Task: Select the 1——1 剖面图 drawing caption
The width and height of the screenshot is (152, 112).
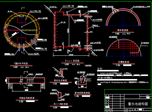Action: (72, 61)
